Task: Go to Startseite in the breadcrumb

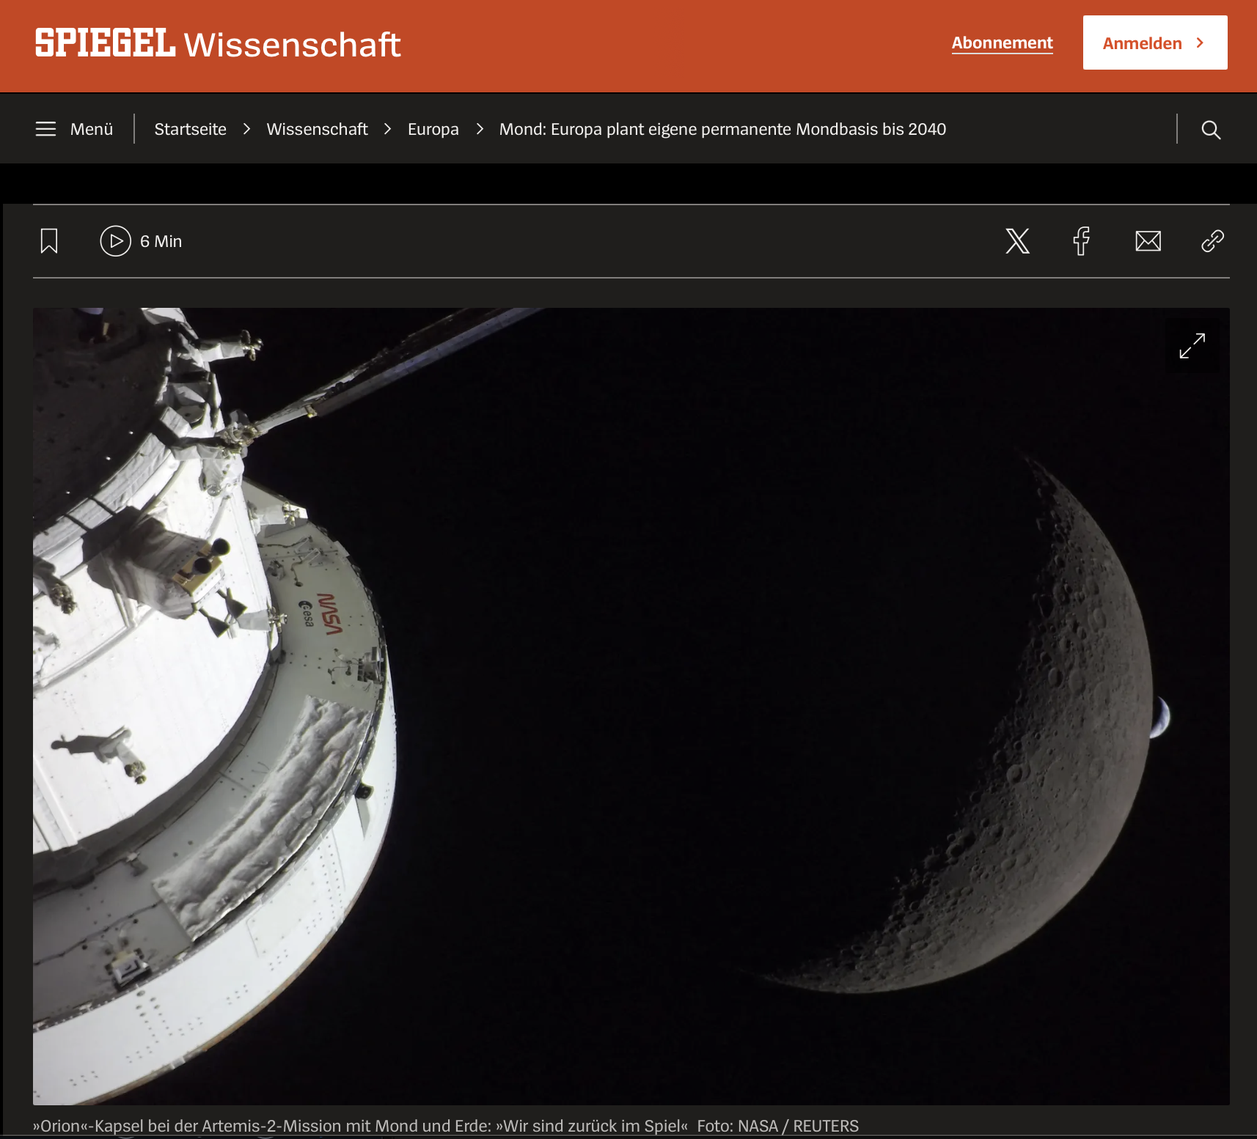Action: click(x=190, y=130)
